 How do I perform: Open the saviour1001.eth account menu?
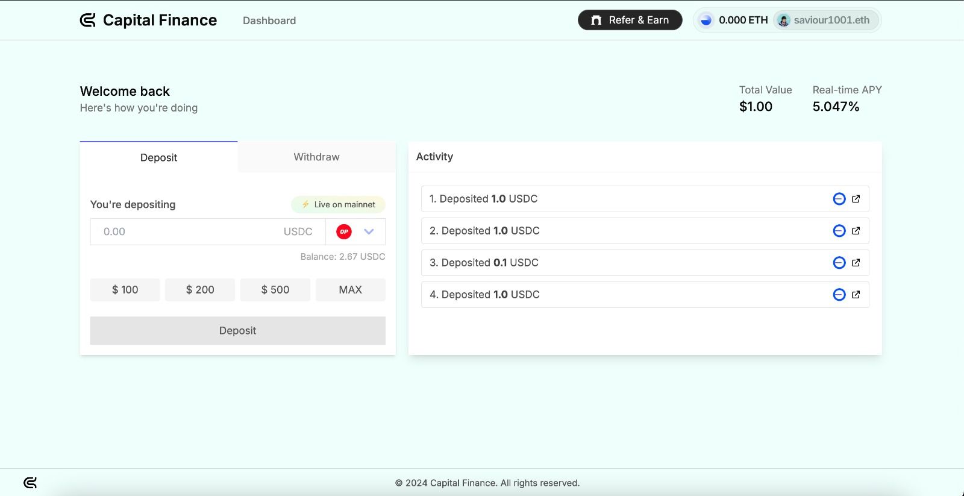(x=826, y=20)
